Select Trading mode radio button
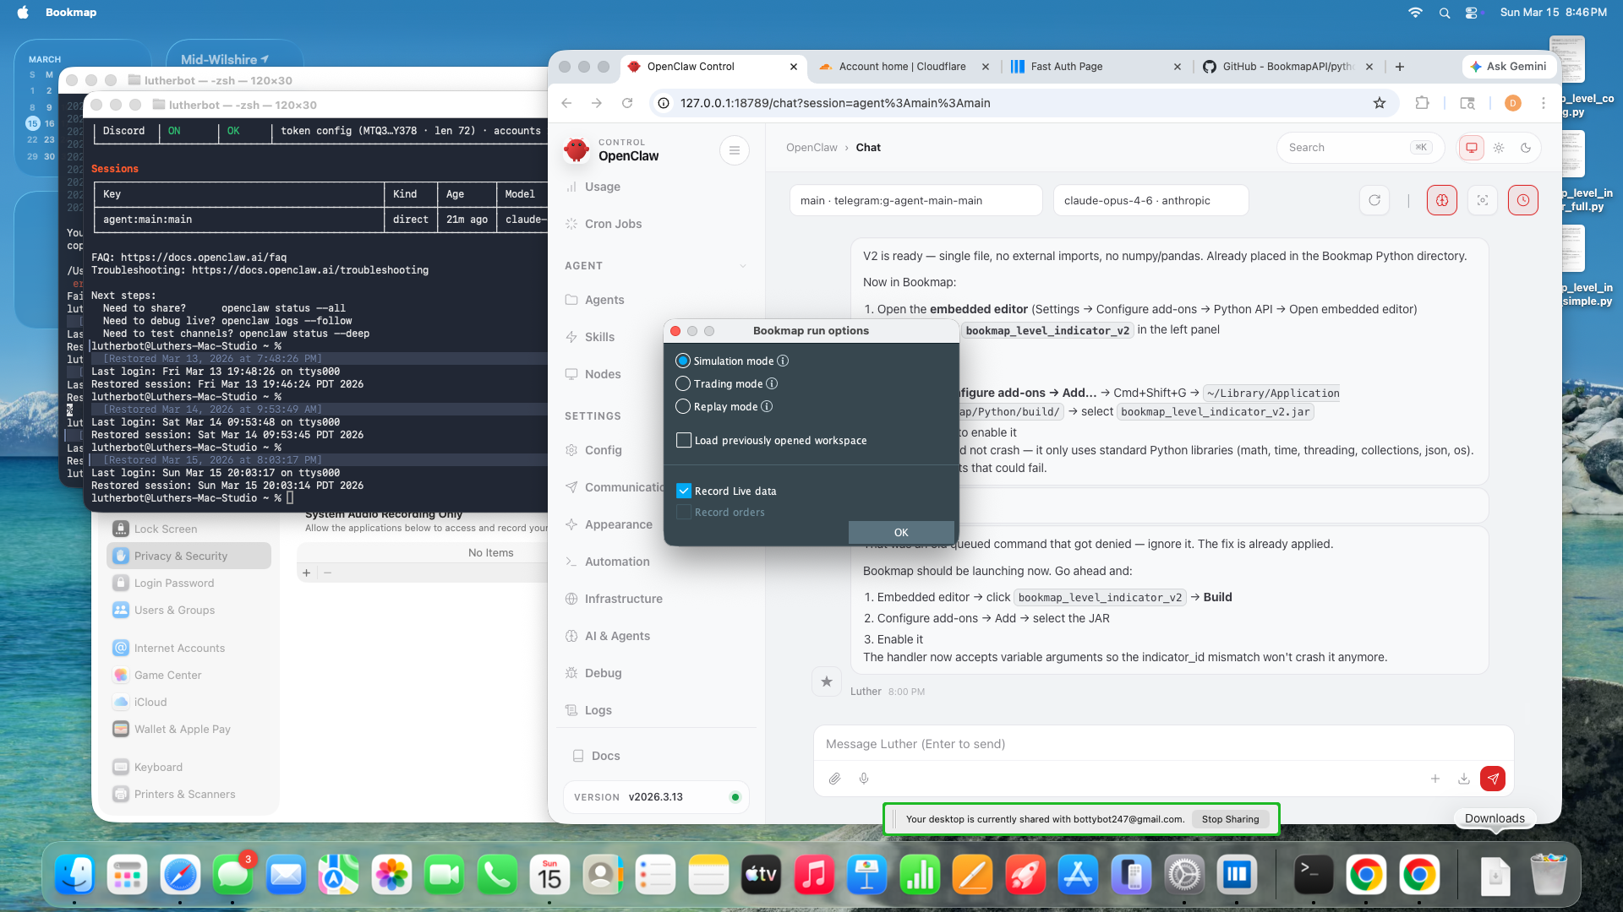Screen dimensions: 1623x912 (683, 383)
